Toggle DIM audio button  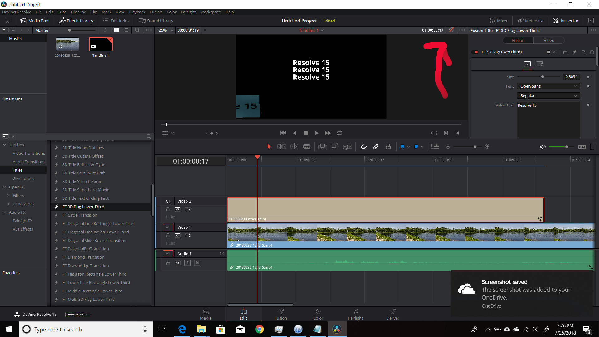point(582,147)
